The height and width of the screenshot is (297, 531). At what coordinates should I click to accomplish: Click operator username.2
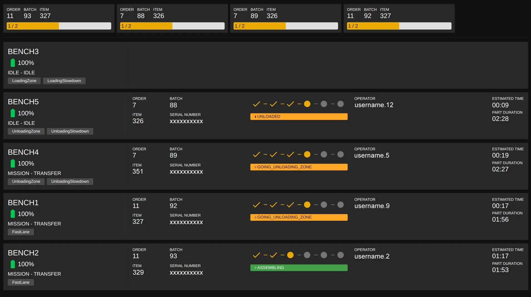(x=372, y=257)
